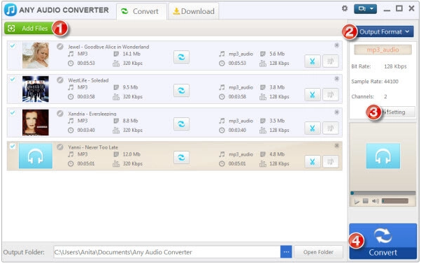Open tag editor icon for Yanni track
The width and height of the screenshot is (421, 266).
331,162
